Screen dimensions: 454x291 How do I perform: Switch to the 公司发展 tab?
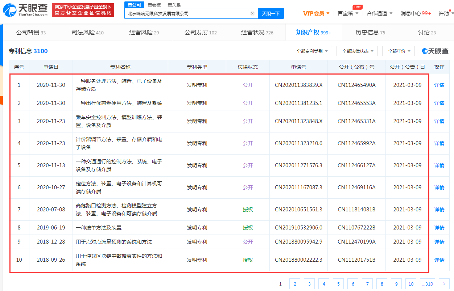(201, 33)
